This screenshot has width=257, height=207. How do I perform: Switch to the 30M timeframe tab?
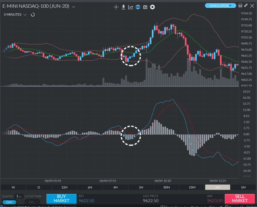(x=166, y=187)
